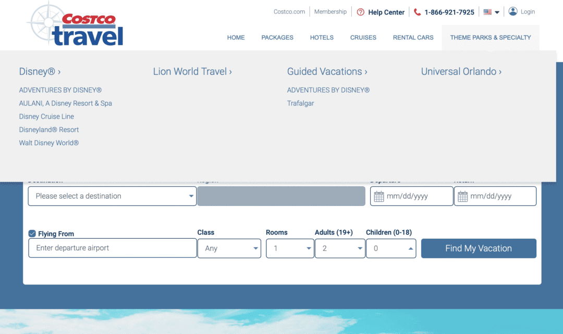Click the red phone icon
The width and height of the screenshot is (563, 334).
(x=417, y=12)
